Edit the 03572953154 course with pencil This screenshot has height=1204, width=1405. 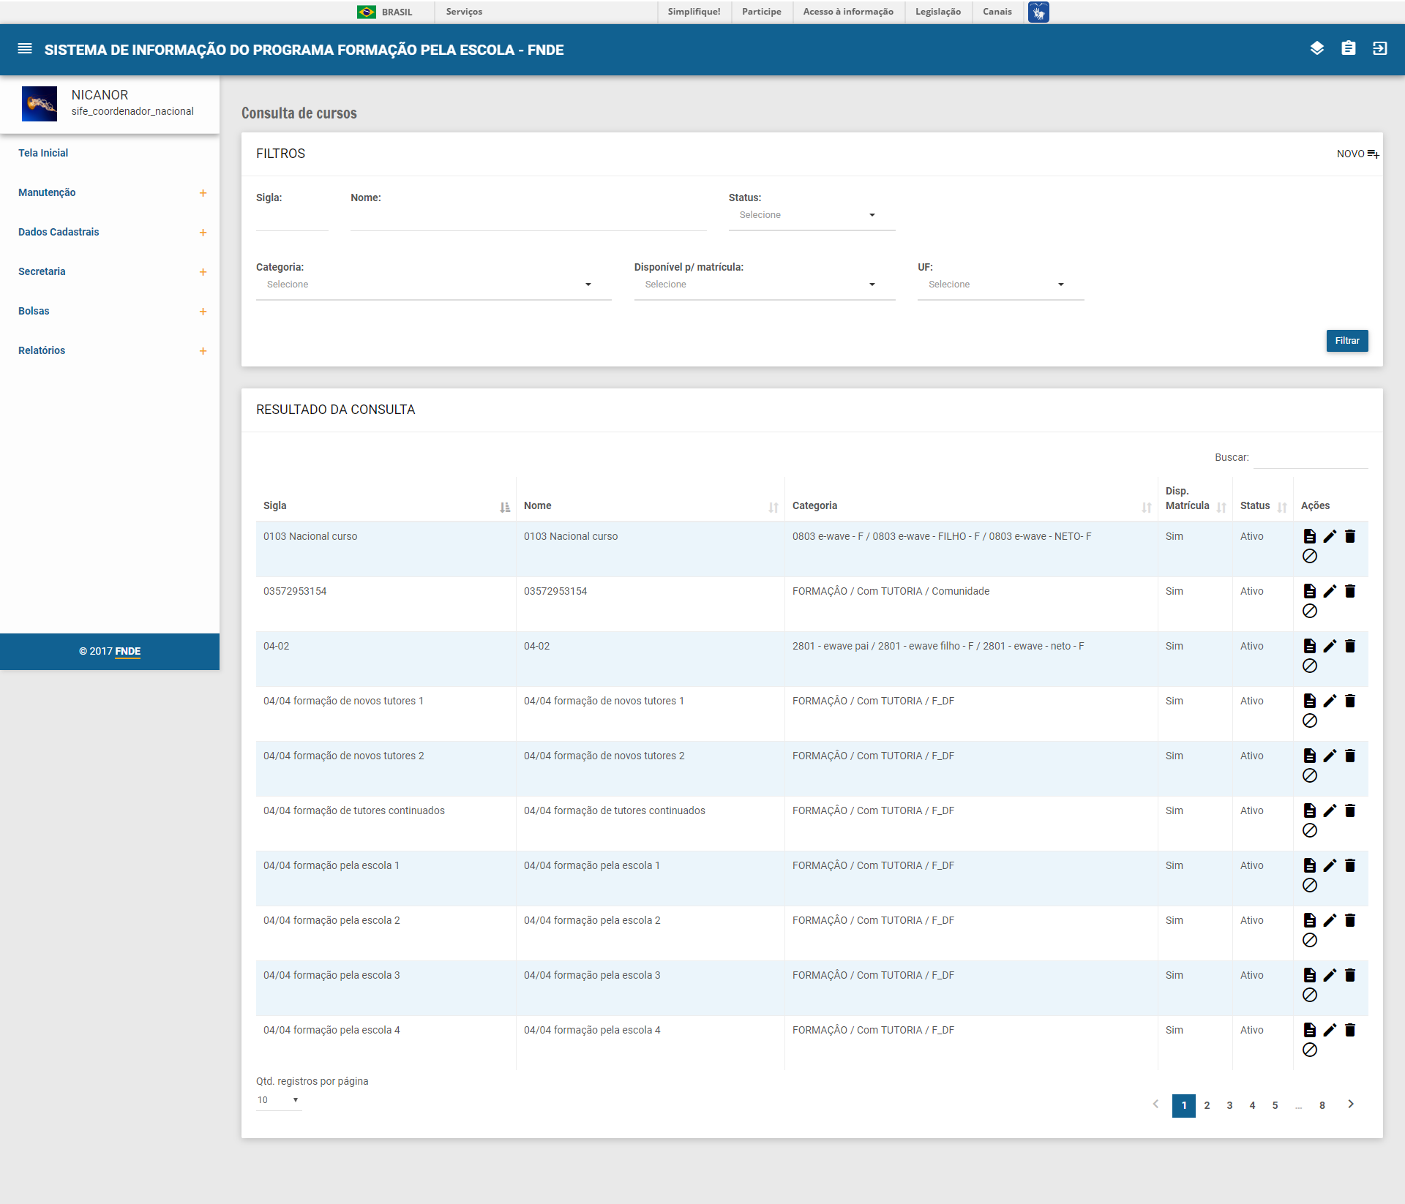coord(1330,591)
